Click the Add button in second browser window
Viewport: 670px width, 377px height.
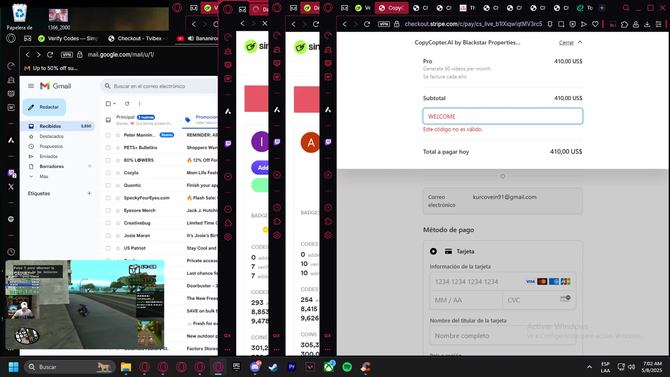(x=260, y=168)
